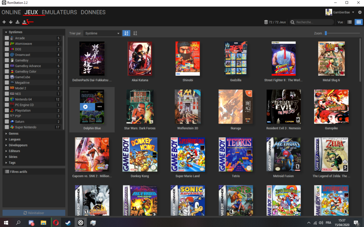364x227 pixels.
Task: Check the Model 2 system filter
Action: (7, 88)
